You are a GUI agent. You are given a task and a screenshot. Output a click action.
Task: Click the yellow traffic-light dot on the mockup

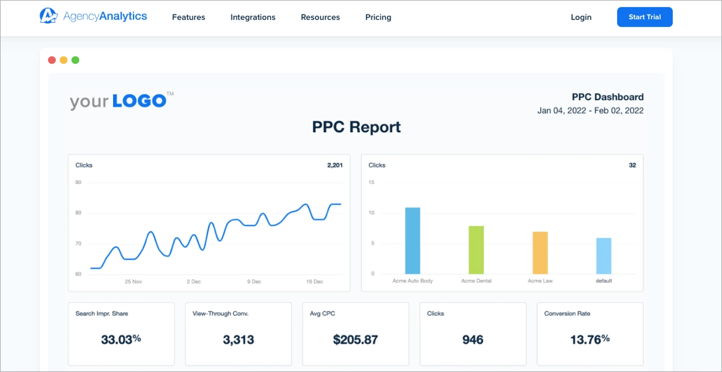tap(63, 60)
